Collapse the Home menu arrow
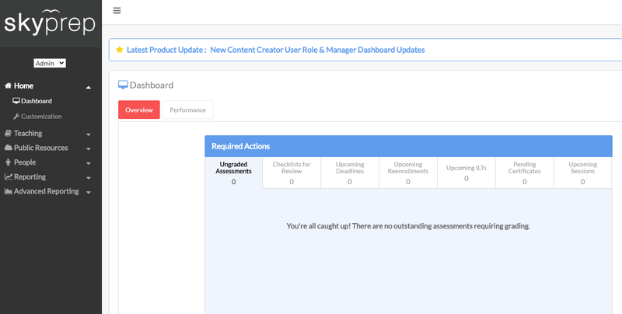622x314 pixels. pyautogui.click(x=89, y=87)
